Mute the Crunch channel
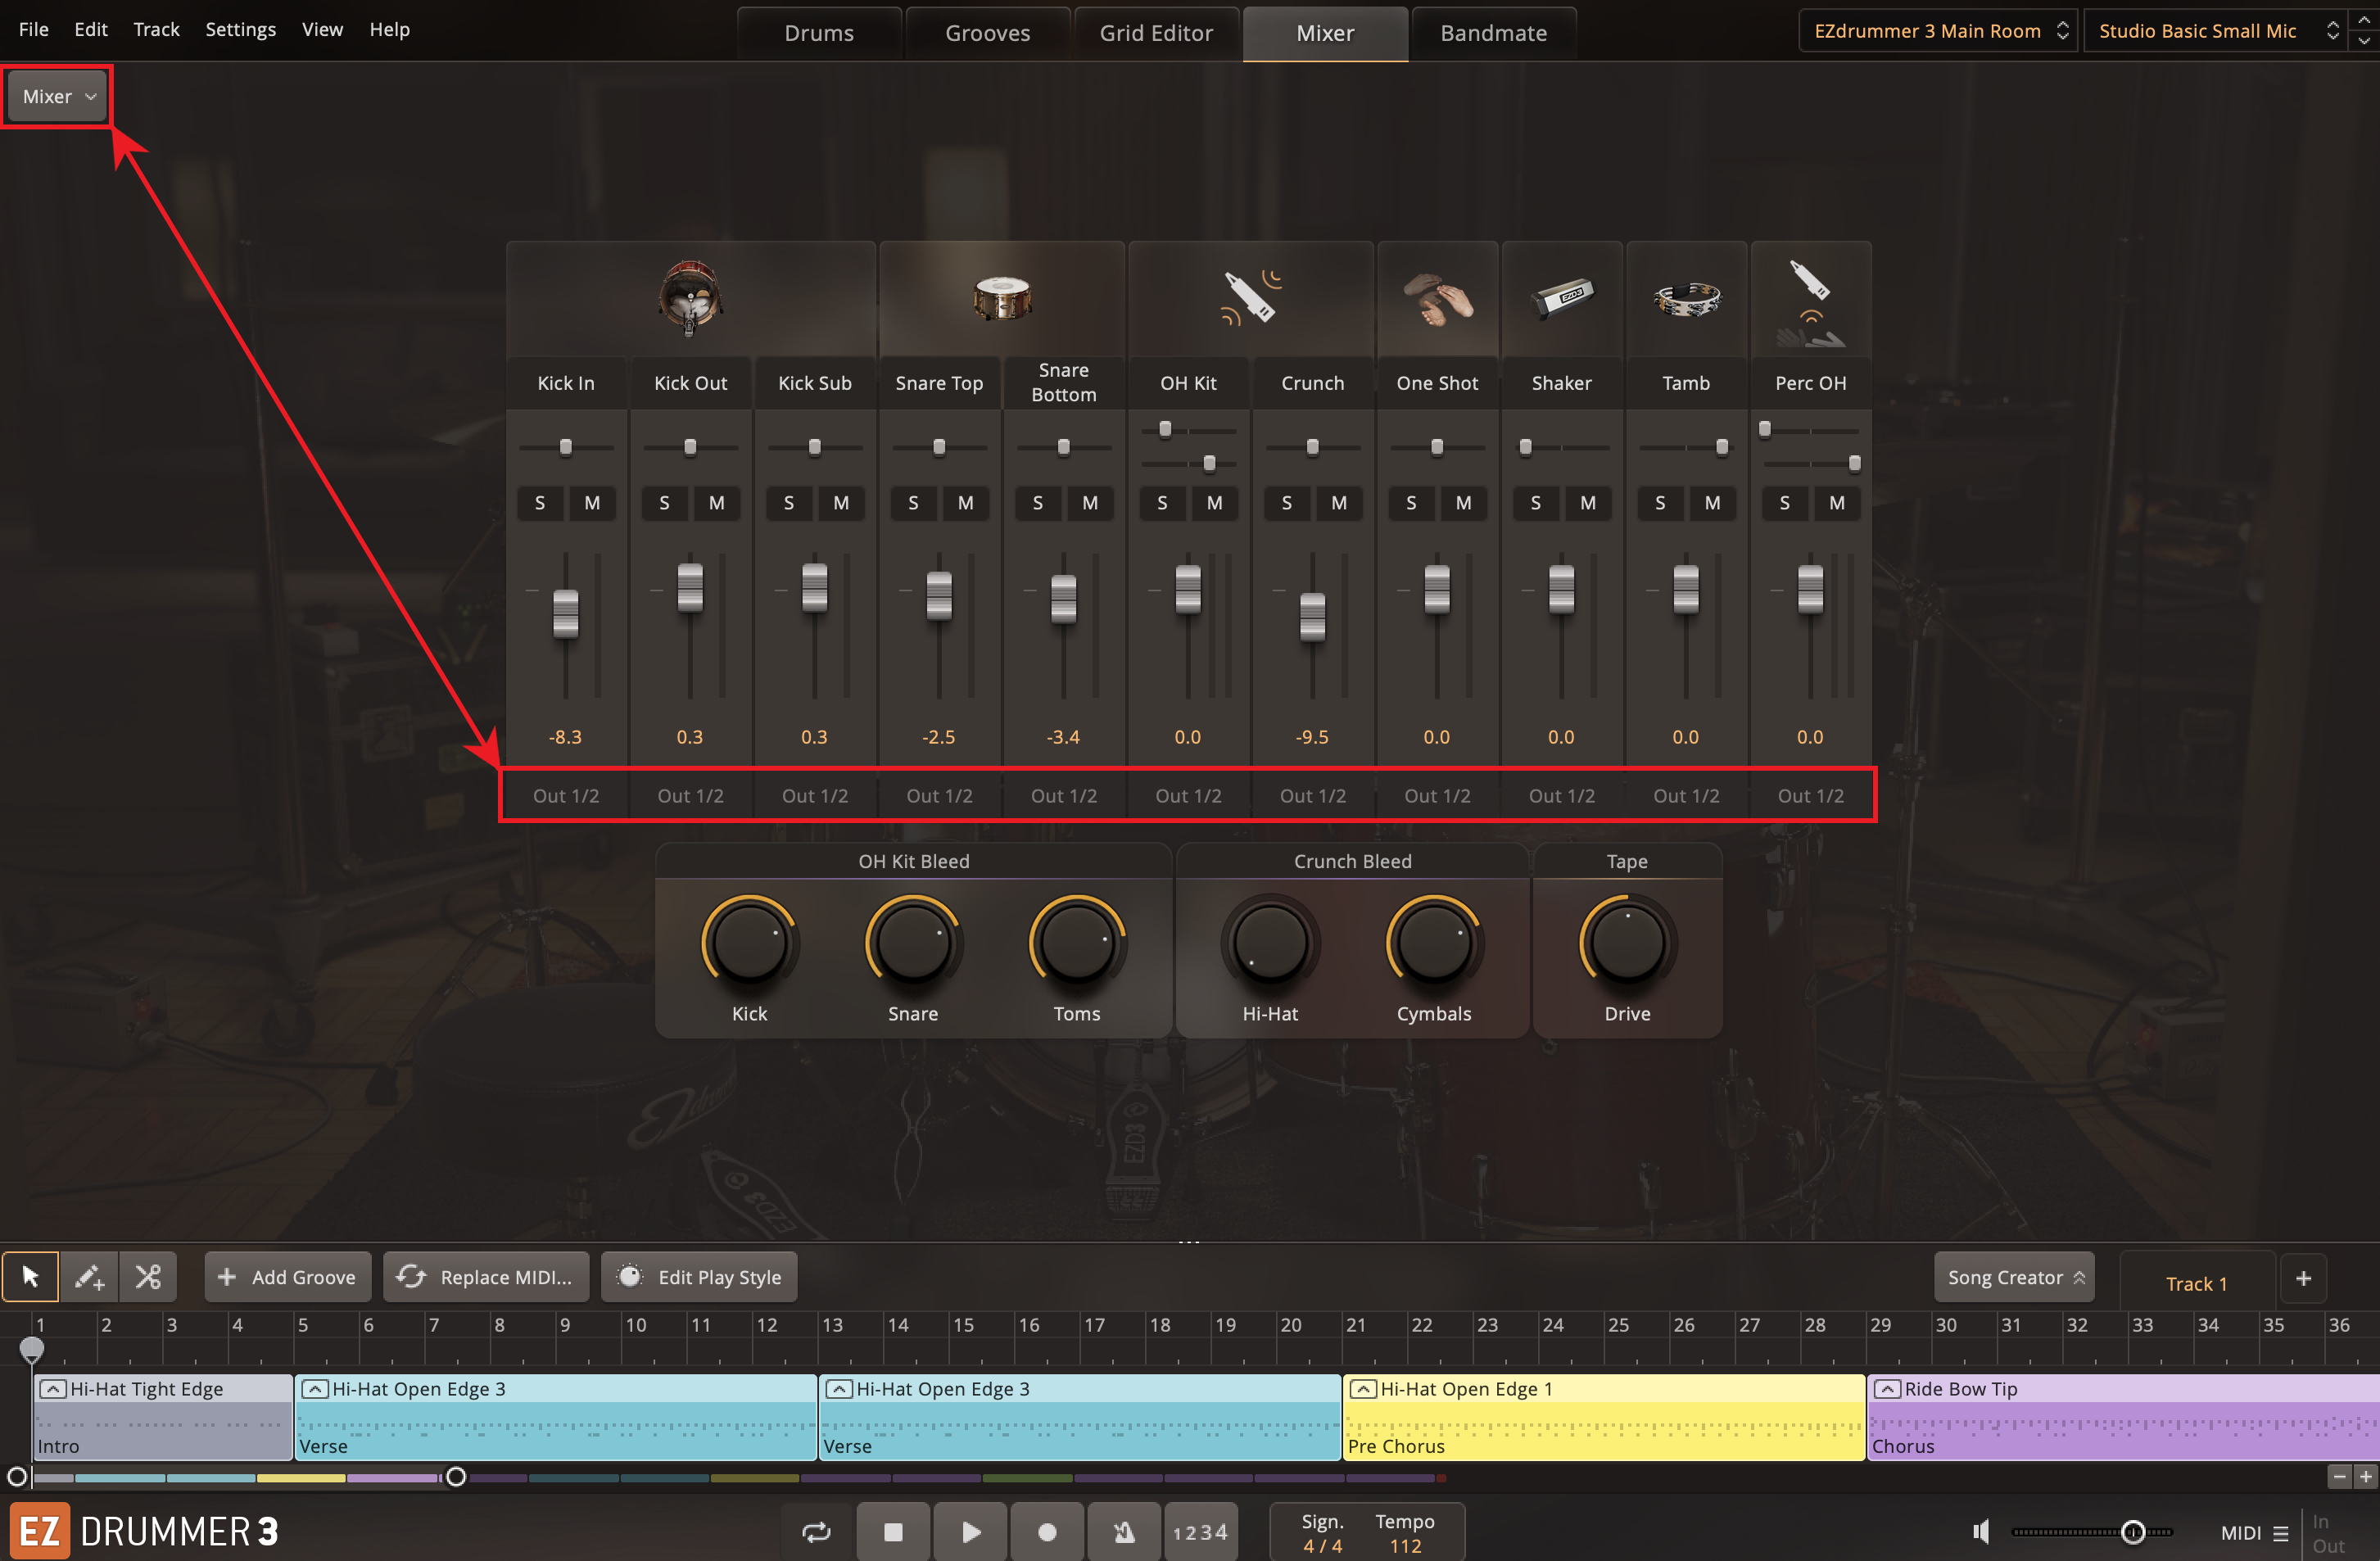Image resolution: width=2380 pixels, height=1561 pixels. pyautogui.click(x=1339, y=503)
